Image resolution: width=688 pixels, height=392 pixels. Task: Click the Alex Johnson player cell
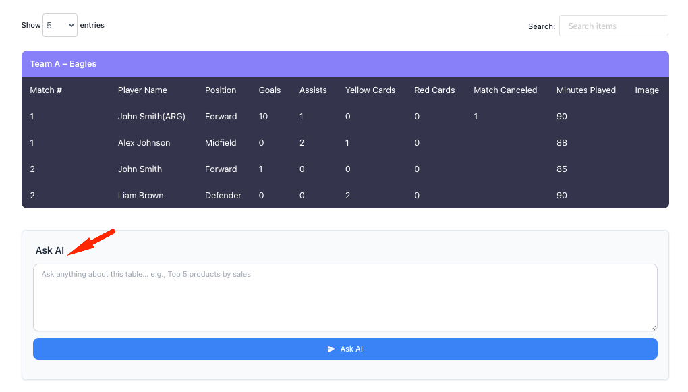[x=144, y=143]
